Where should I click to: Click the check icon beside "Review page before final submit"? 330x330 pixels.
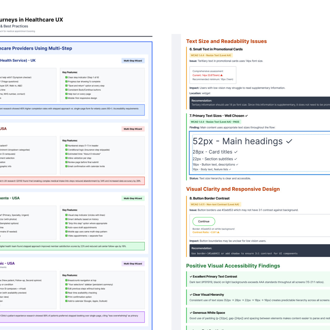66,162
